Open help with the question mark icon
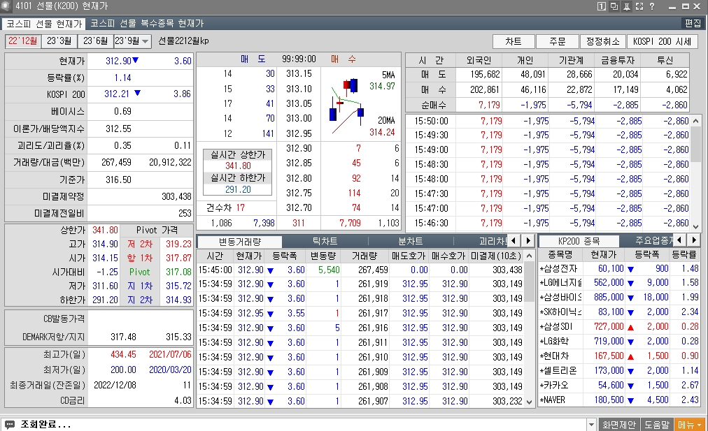 click(x=651, y=6)
